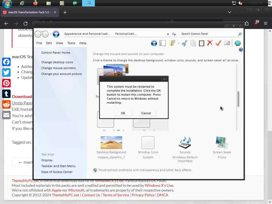Click Change desktop icons link
The image size is (272, 204).
pyautogui.click(x=57, y=62)
